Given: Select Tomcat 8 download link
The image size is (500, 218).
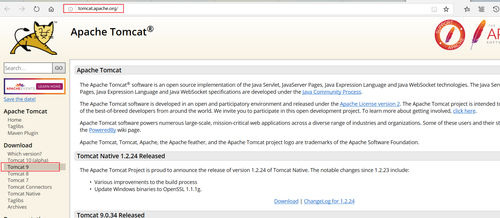Looking at the screenshot, I should [x=18, y=174].
